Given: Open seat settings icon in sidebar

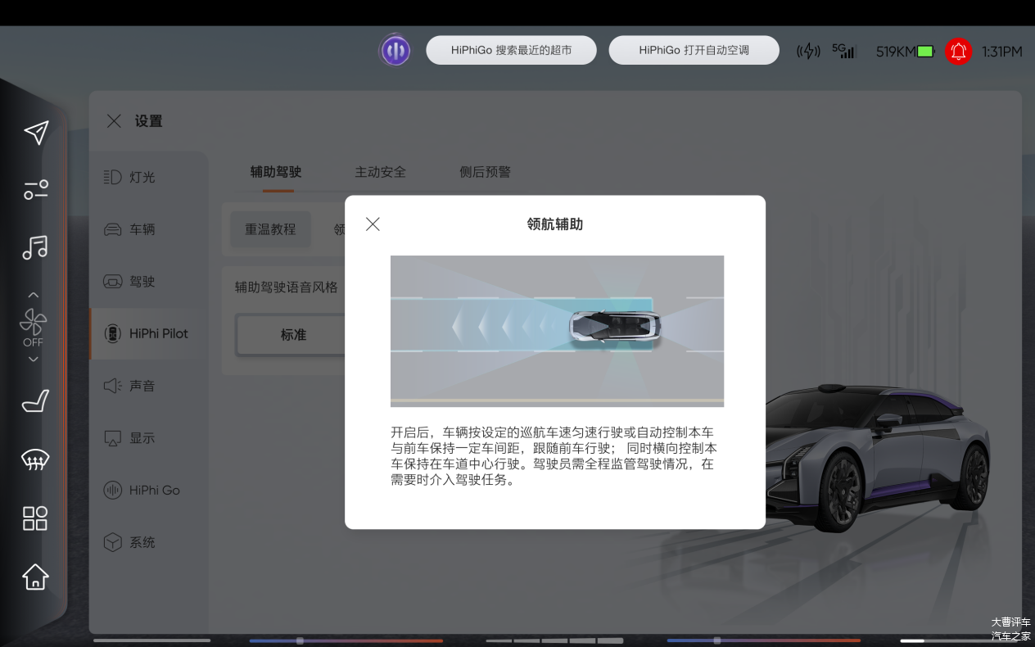Looking at the screenshot, I should tap(35, 401).
